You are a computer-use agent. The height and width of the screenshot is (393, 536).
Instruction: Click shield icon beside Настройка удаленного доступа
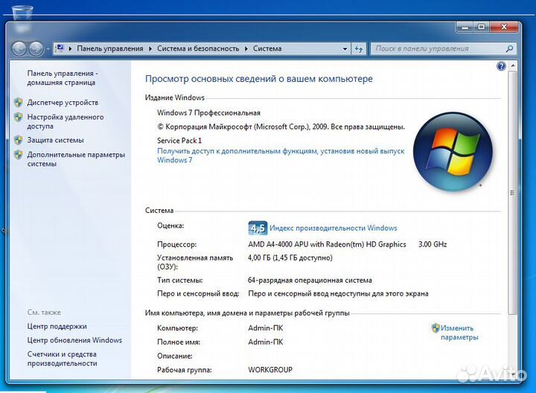(19, 117)
